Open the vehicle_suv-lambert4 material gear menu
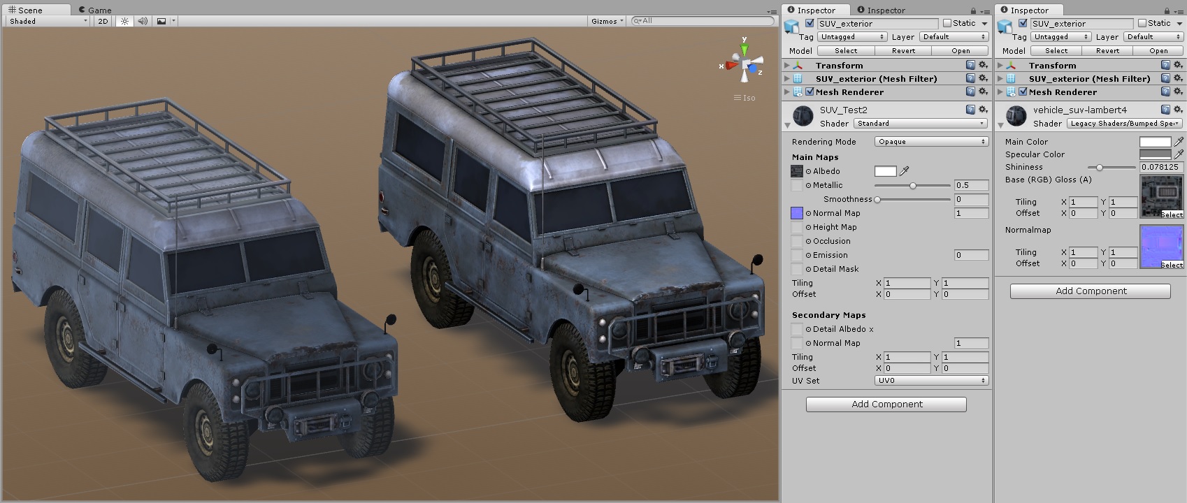1187x503 pixels. (1178, 110)
